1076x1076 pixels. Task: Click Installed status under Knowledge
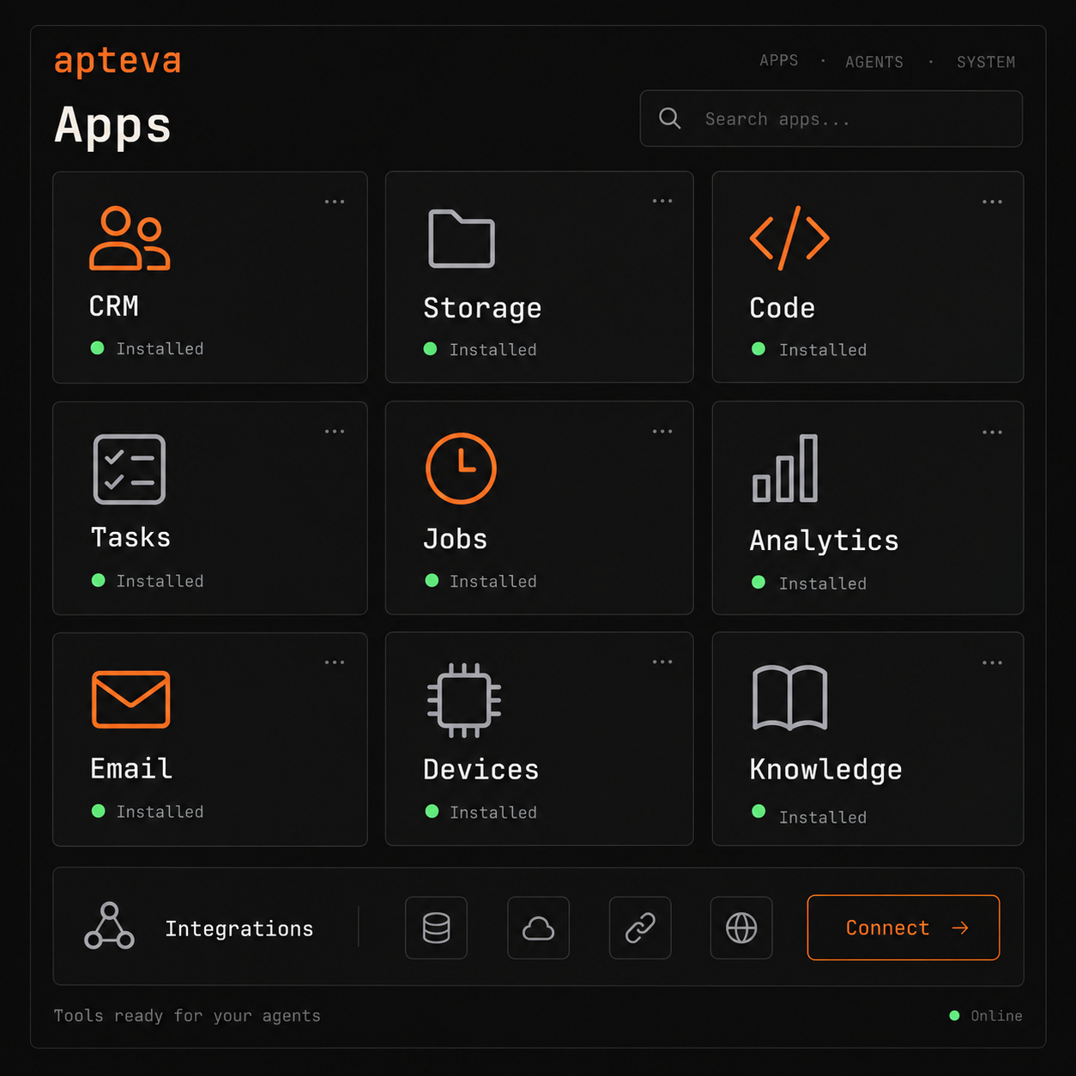click(809, 815)
